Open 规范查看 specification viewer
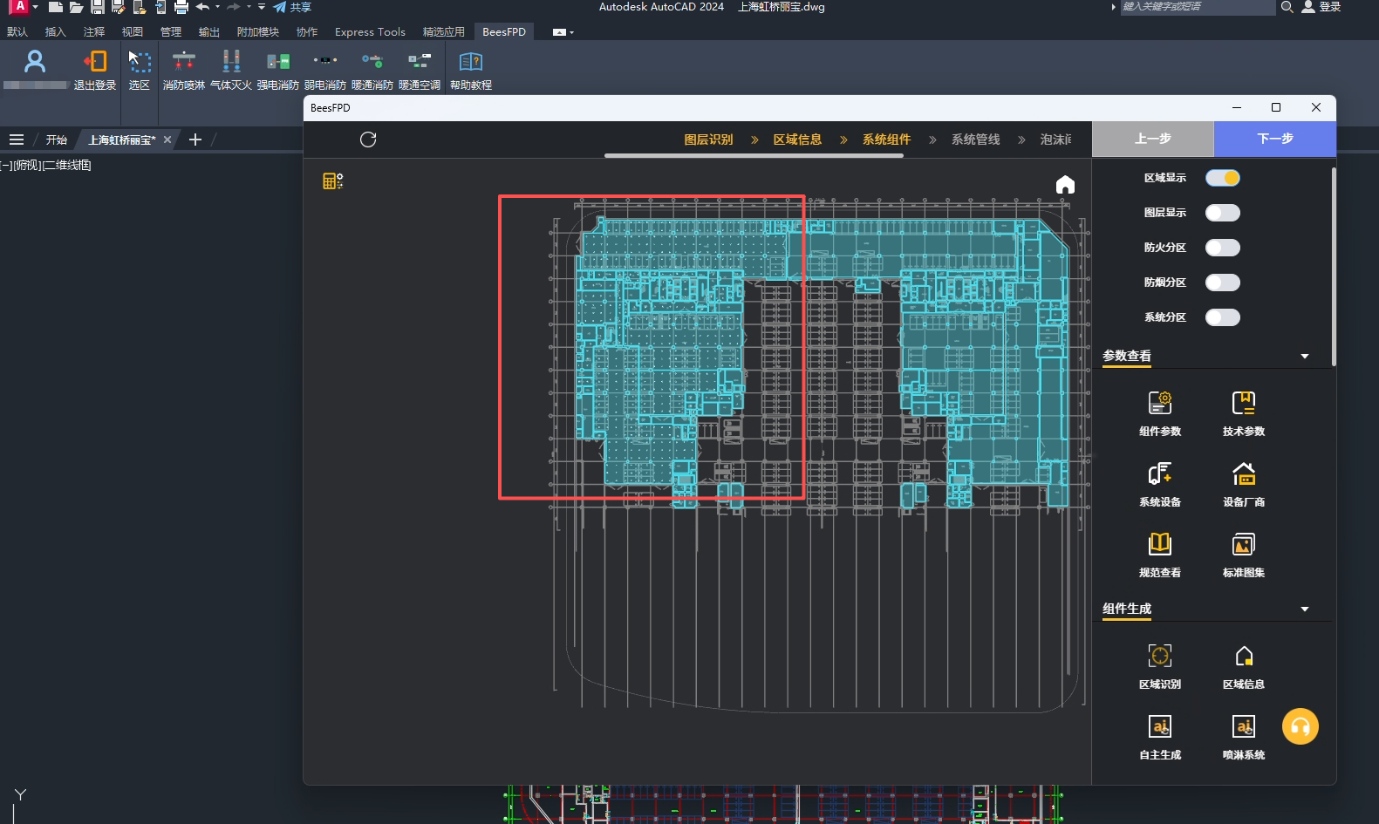The width and height of the screenshot is (1379, 824). pyautogui.click(x=1159, y=554)
